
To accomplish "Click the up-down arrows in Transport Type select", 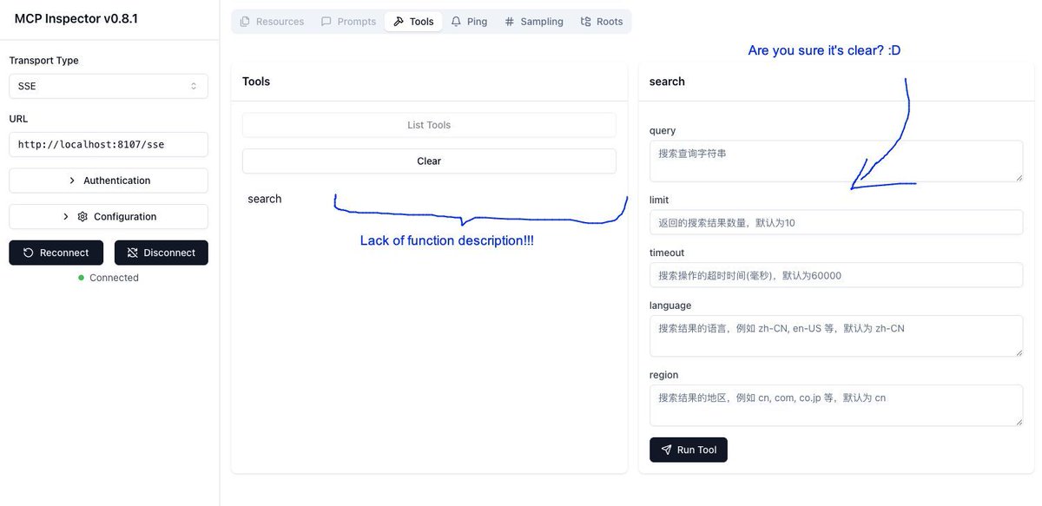I will click(x=194, y=86).
